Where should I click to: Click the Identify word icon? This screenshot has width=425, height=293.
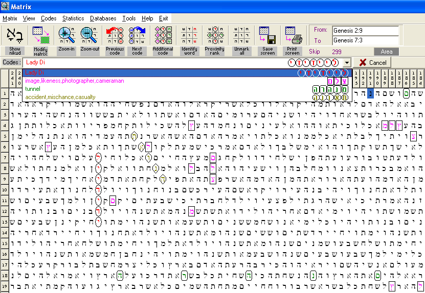pos(189,35)
